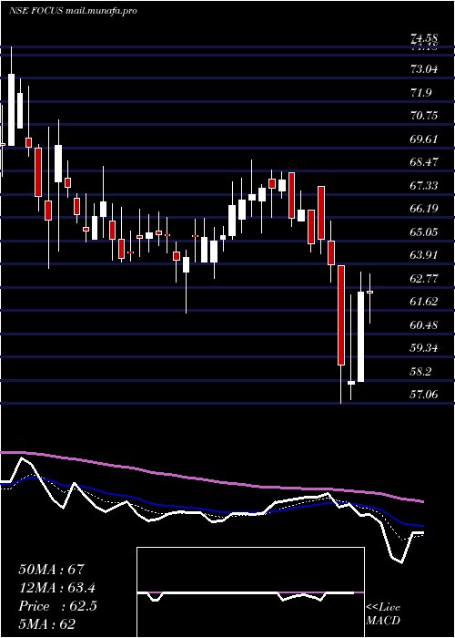Click the 66.19 price axis label
This screenshot has width=455, height=638.
pos(424,209)
